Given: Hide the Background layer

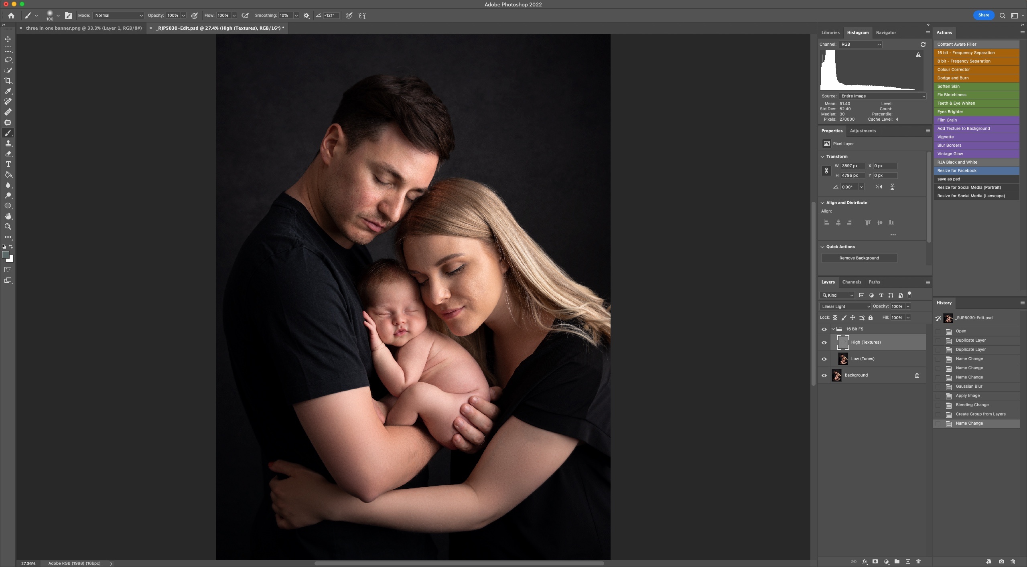Looking at the screenshot, I should pyautogui.click(x=824, y=375).
